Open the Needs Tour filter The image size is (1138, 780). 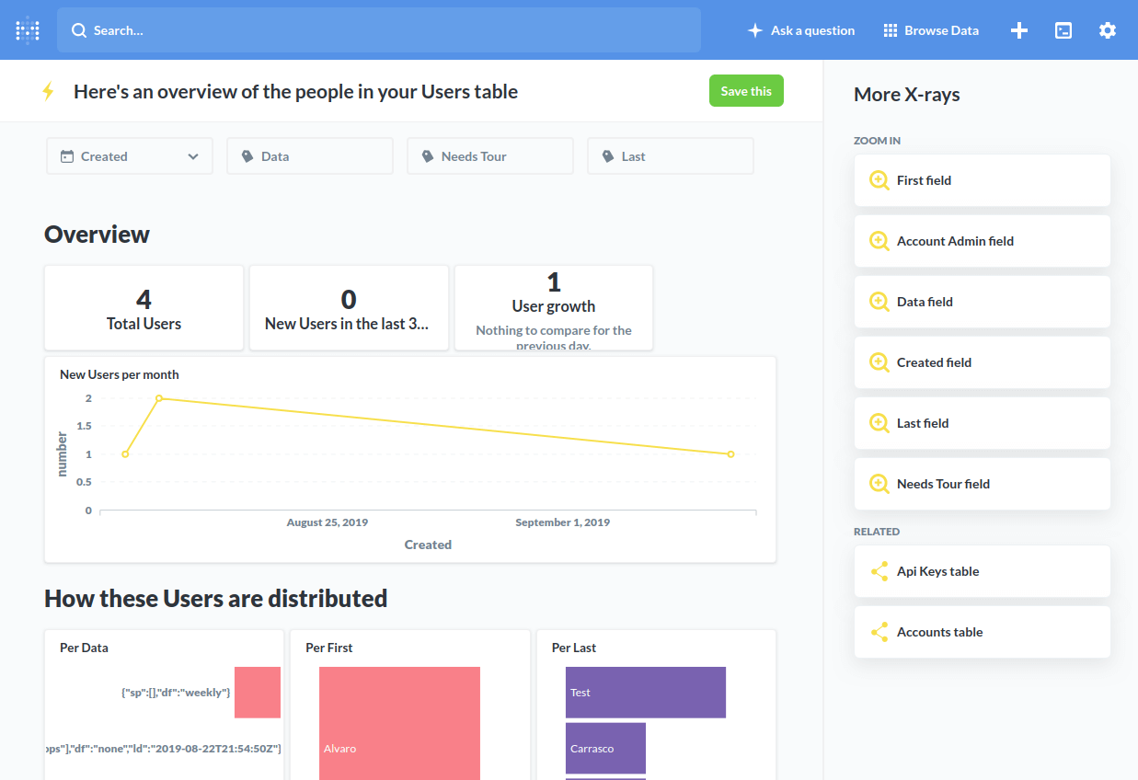pos(490,156)
